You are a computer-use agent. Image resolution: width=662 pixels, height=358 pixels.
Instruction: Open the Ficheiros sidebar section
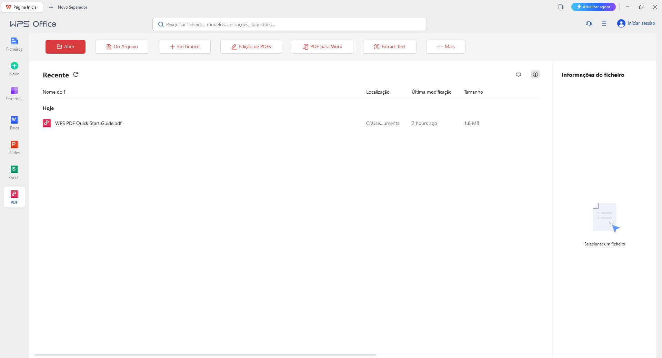14,44
